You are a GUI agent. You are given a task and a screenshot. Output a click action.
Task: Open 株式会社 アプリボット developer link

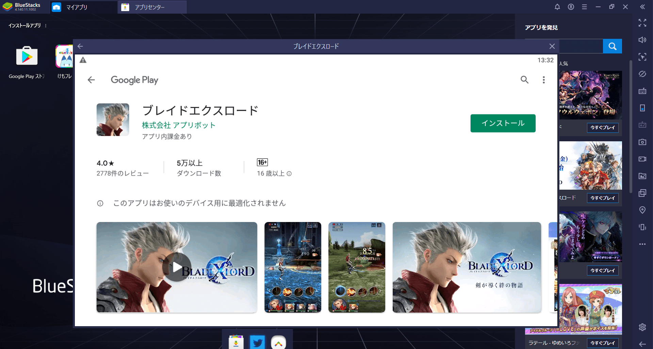(179, 125)
